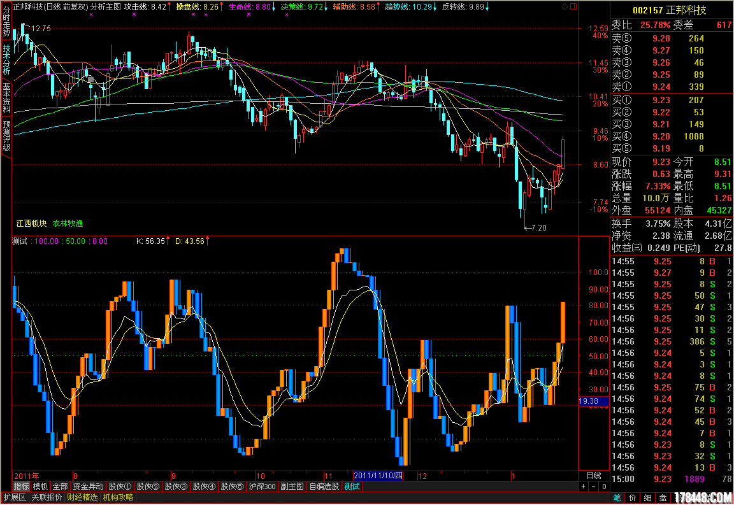The image size is (734, 505).
Task: Click the plus zoom button beside indicator tabs
Action: (x=583, y=487)
